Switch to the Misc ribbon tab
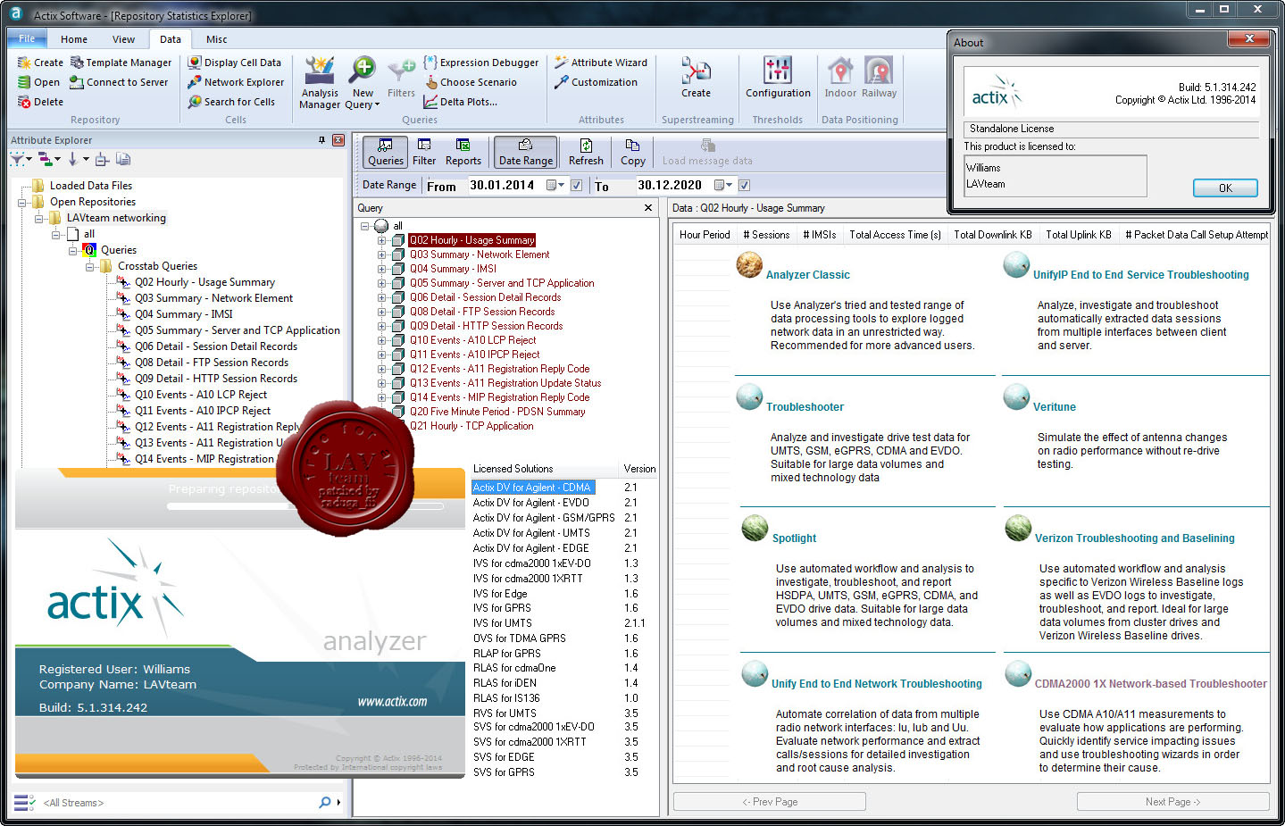 217,39
